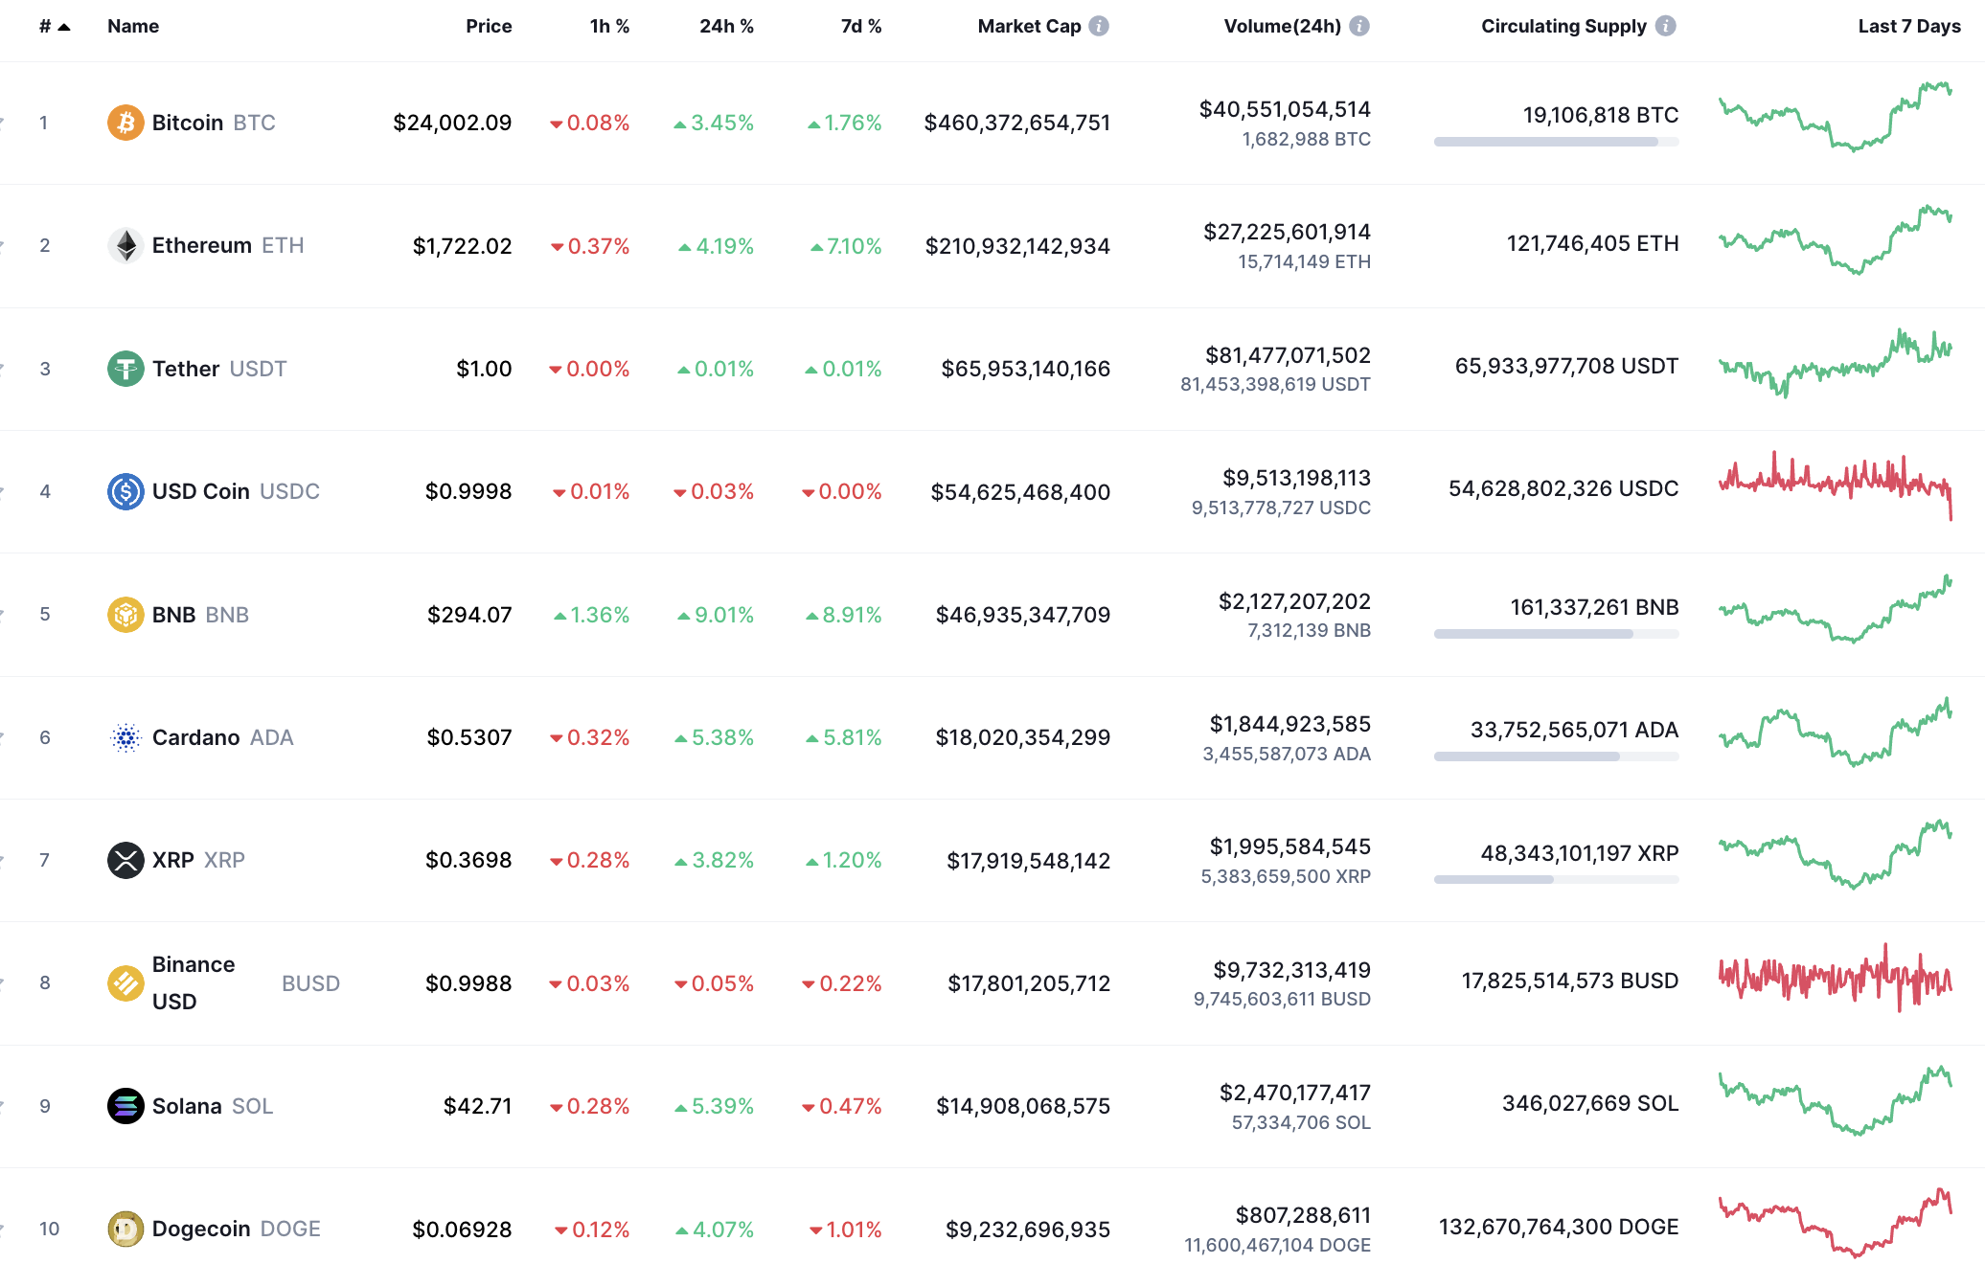The image size is (1985, 1264).
Task: Sort the table by 24h % column
Action: (x=725, y=26)
